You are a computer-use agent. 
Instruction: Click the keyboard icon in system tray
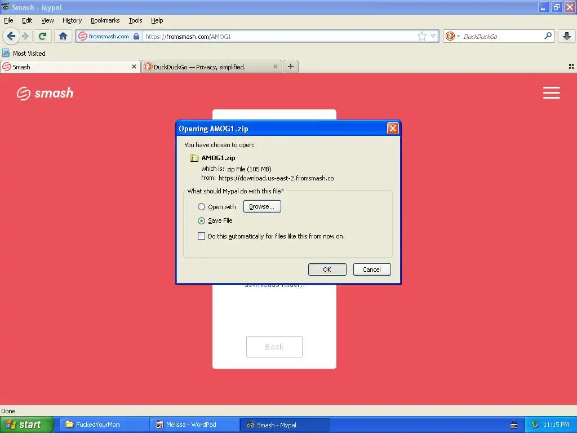pos(514,425)
